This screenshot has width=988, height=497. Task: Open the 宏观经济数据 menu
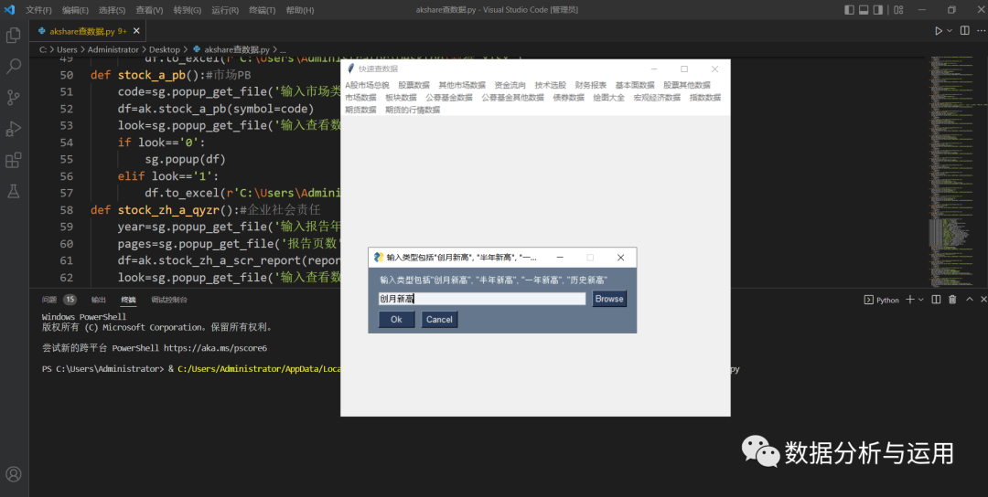[x=657, y=98]
